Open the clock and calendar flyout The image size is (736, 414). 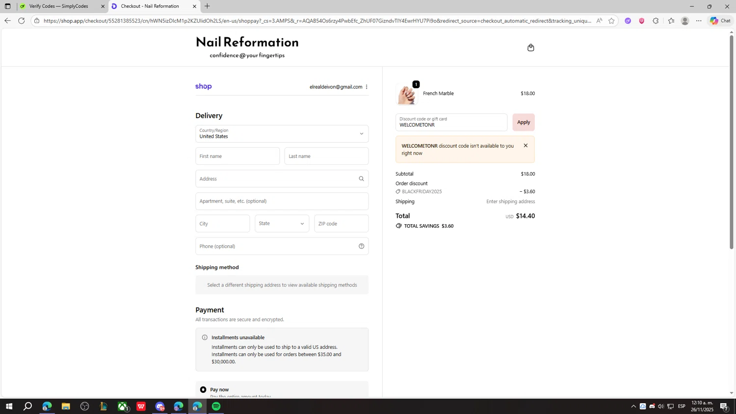[702, 406]
